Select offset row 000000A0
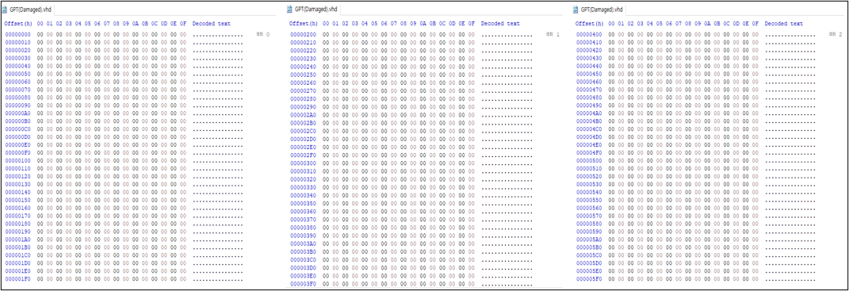The image size is (849, 291). coord(18,113)
